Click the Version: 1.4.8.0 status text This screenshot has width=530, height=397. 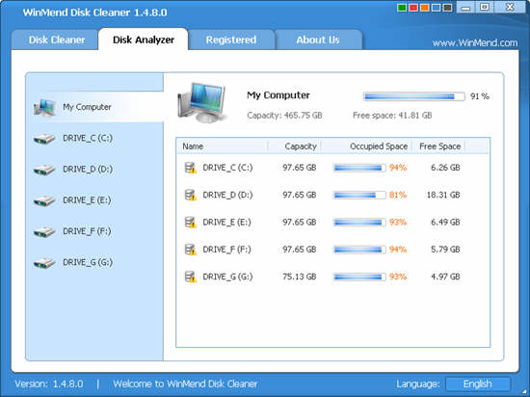[49, 384]
